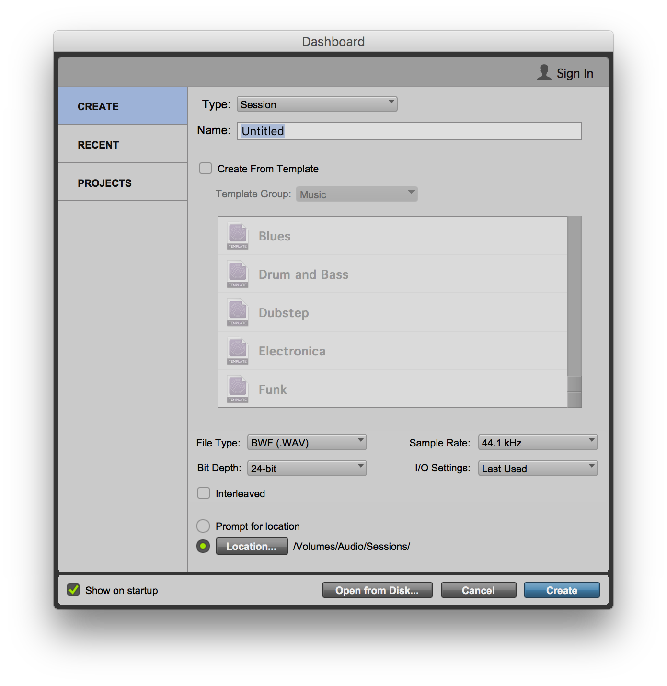Open the Type dropdown showing Session
This screenshot has height=686, width=667.
pyautogui.click(x=317, y=104)
